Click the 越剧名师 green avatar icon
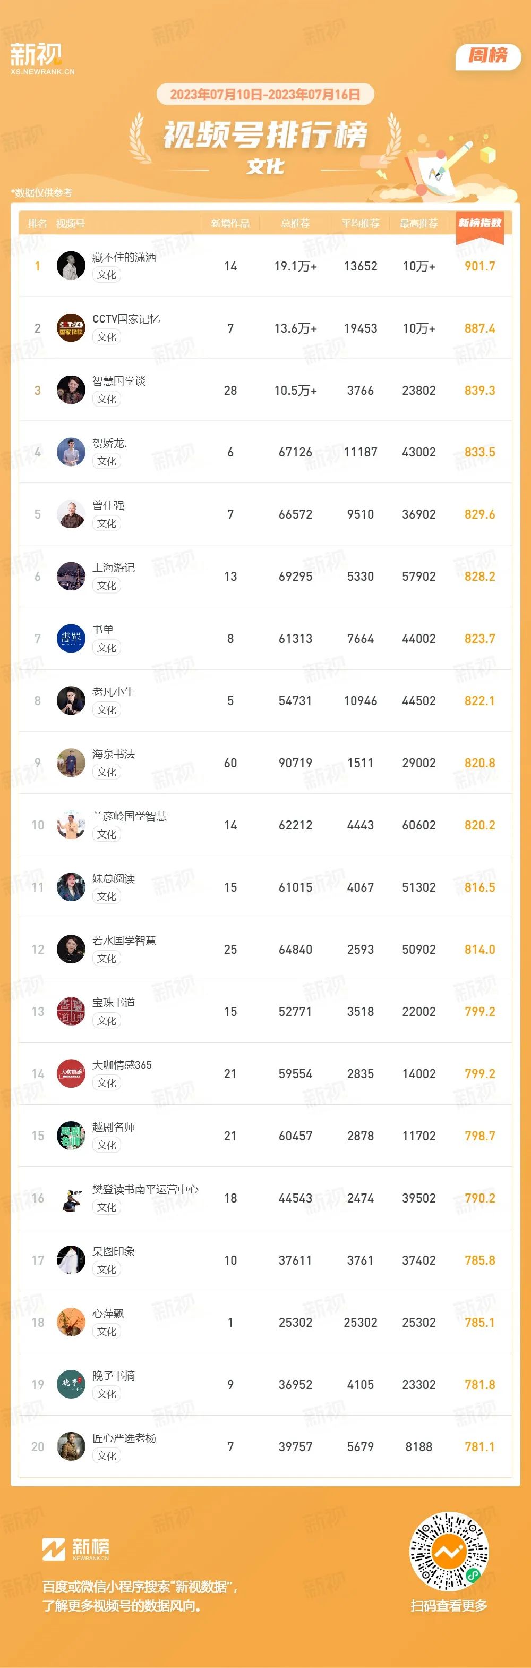 (x=71, y=1136)
